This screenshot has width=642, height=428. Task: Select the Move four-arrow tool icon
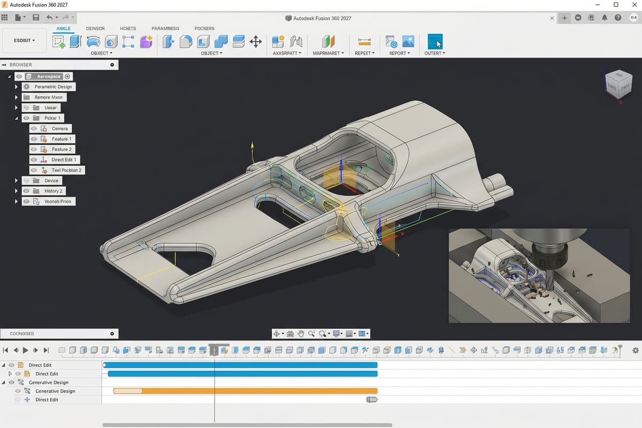click(256, 42)
